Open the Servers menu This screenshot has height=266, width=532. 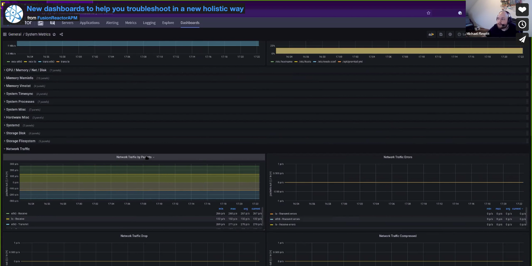67,23
